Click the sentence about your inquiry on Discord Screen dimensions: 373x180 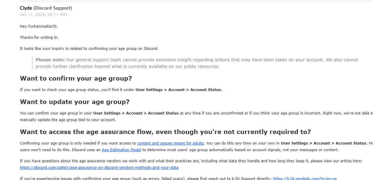coord(89,49)
